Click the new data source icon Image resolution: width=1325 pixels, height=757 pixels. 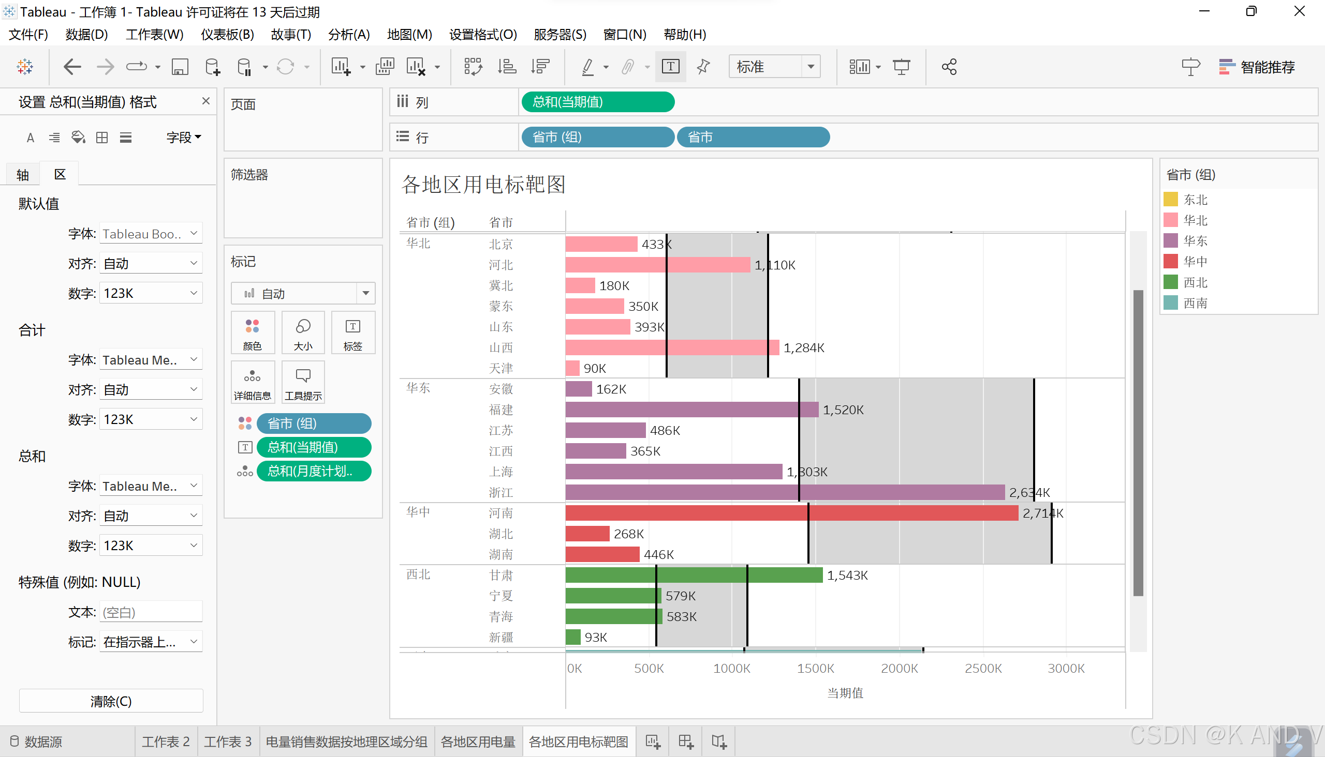click(212, 67)
